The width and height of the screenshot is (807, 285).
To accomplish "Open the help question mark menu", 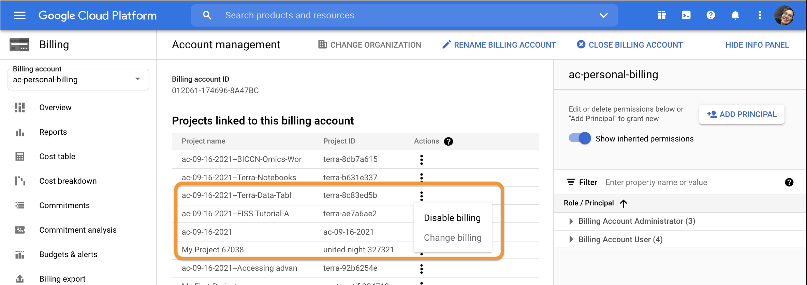I will 711,15.
